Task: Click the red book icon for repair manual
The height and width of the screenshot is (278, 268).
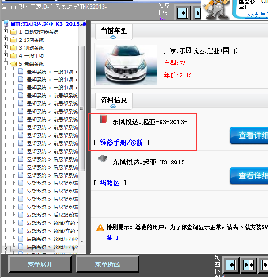Action: [103, 119]
